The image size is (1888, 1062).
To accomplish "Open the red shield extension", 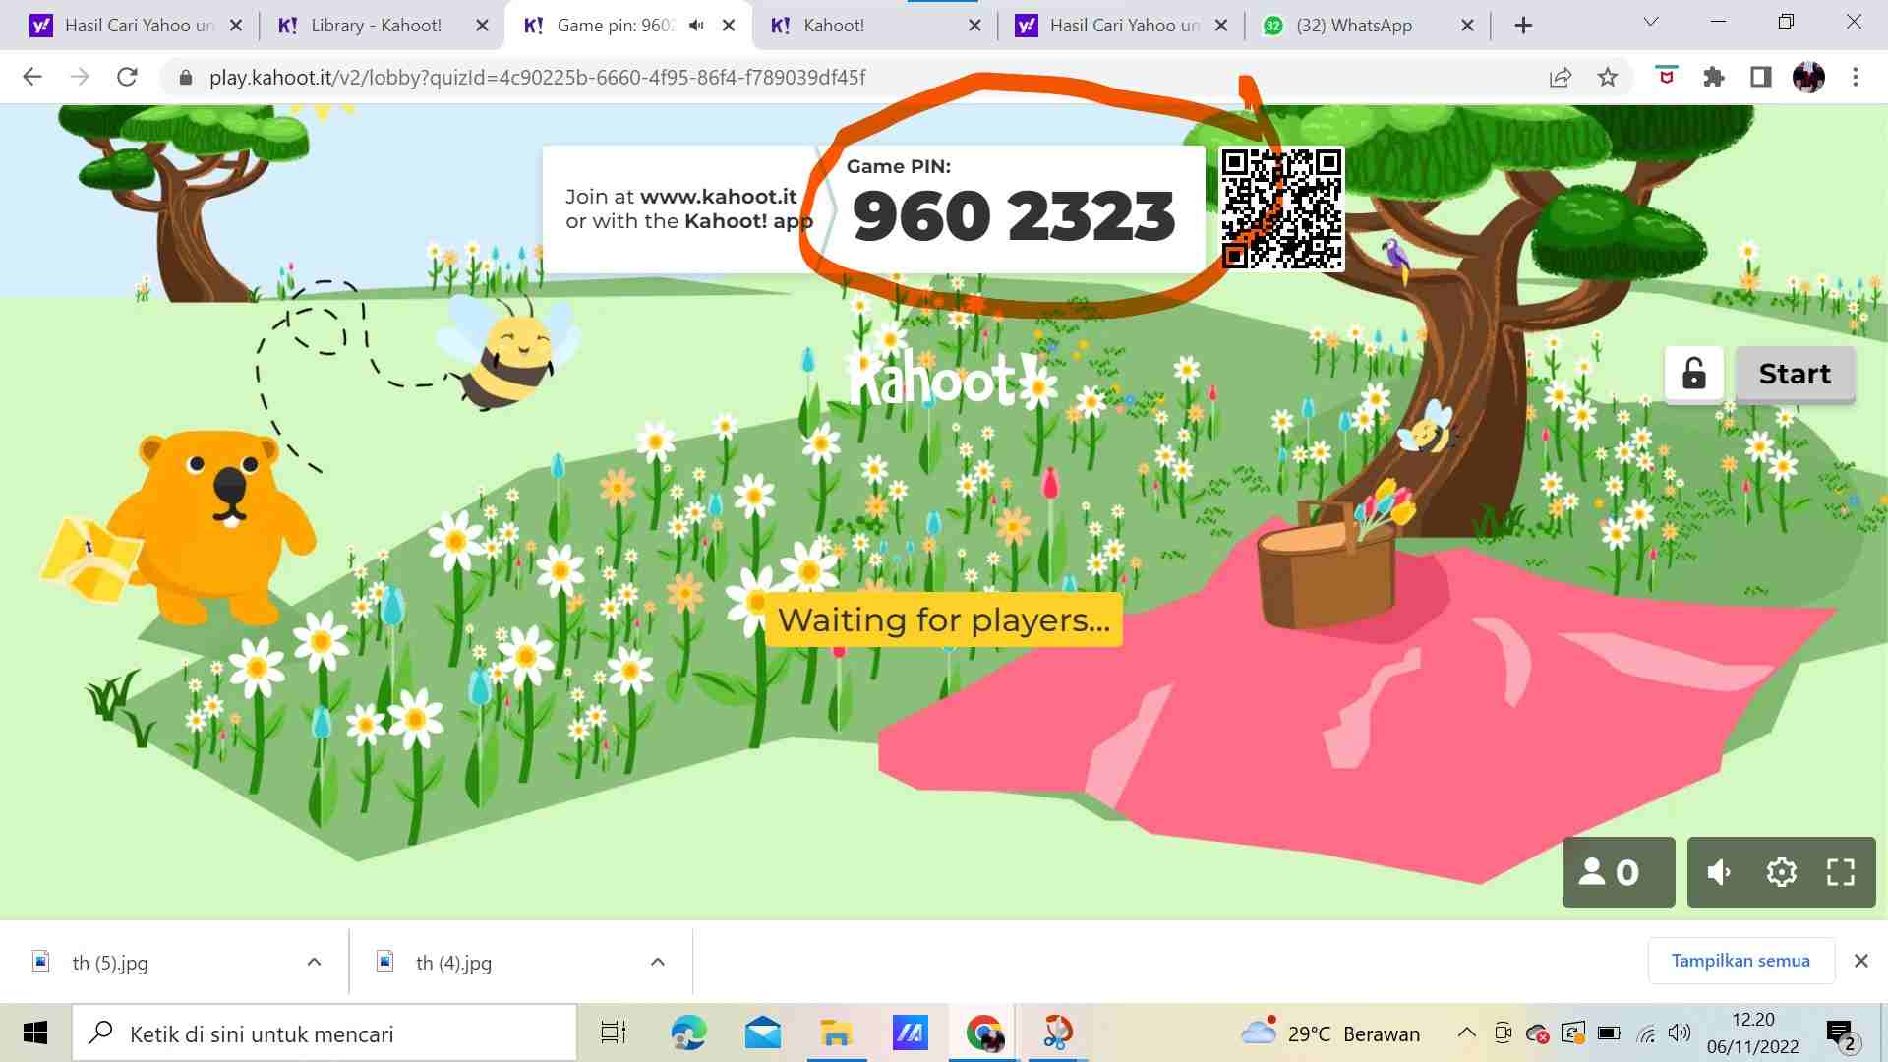I will pos(1666,76).
